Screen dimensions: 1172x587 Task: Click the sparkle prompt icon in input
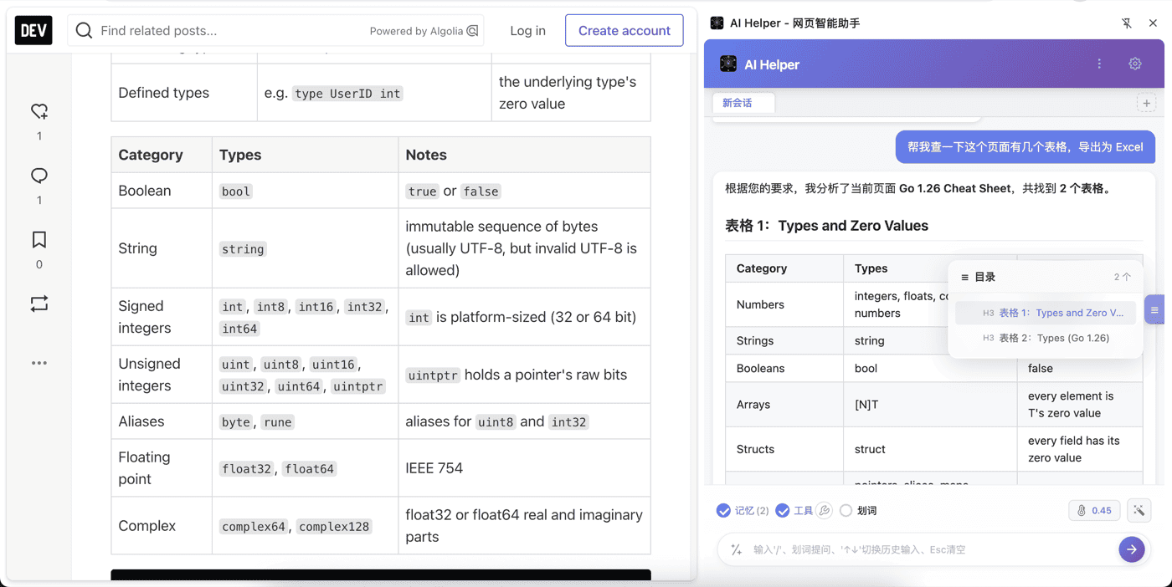click(x=737, y=549)
